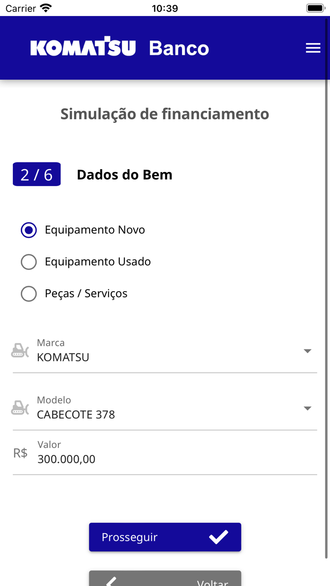Select the Peças / Serviços radio button
The height and width of the screenshot is (586, 330).
(x=29, y=293)
